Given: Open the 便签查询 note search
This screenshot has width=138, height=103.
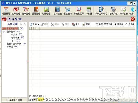Looking at the screenshot, I should (68, 11).
